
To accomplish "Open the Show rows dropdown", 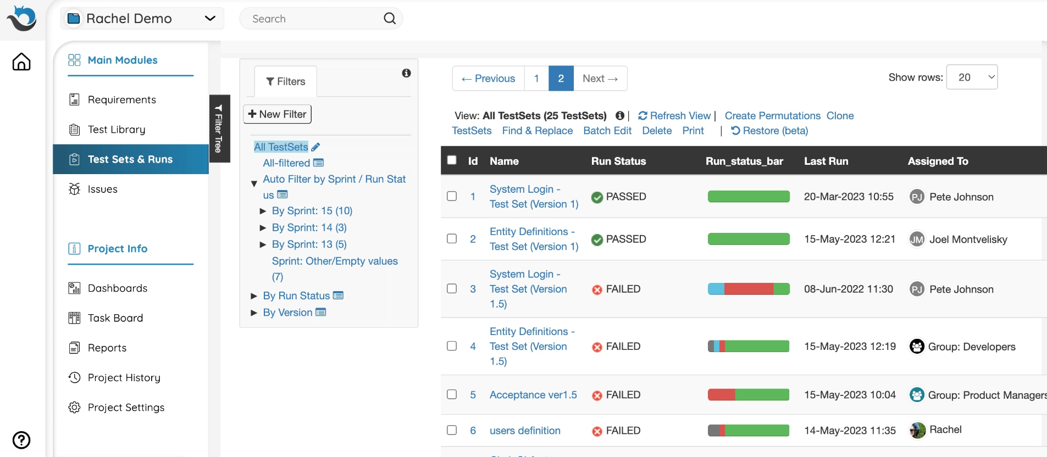I will pos(972,77).
